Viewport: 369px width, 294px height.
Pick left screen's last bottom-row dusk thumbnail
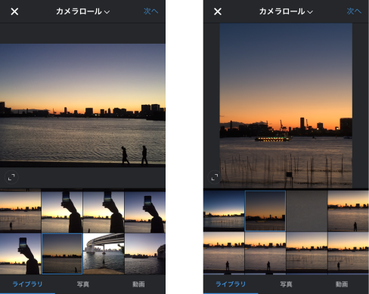point(145,253)
